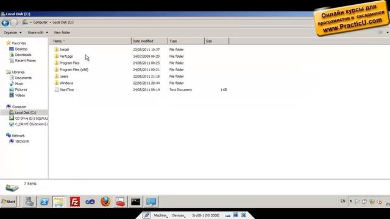This screenshot has width=390, height=219.
Task: Open VirtualBox Devices menu
Action: coord(179,215)
